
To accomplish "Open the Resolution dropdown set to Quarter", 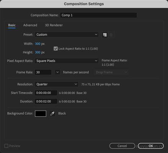I will tap(57, 84).
